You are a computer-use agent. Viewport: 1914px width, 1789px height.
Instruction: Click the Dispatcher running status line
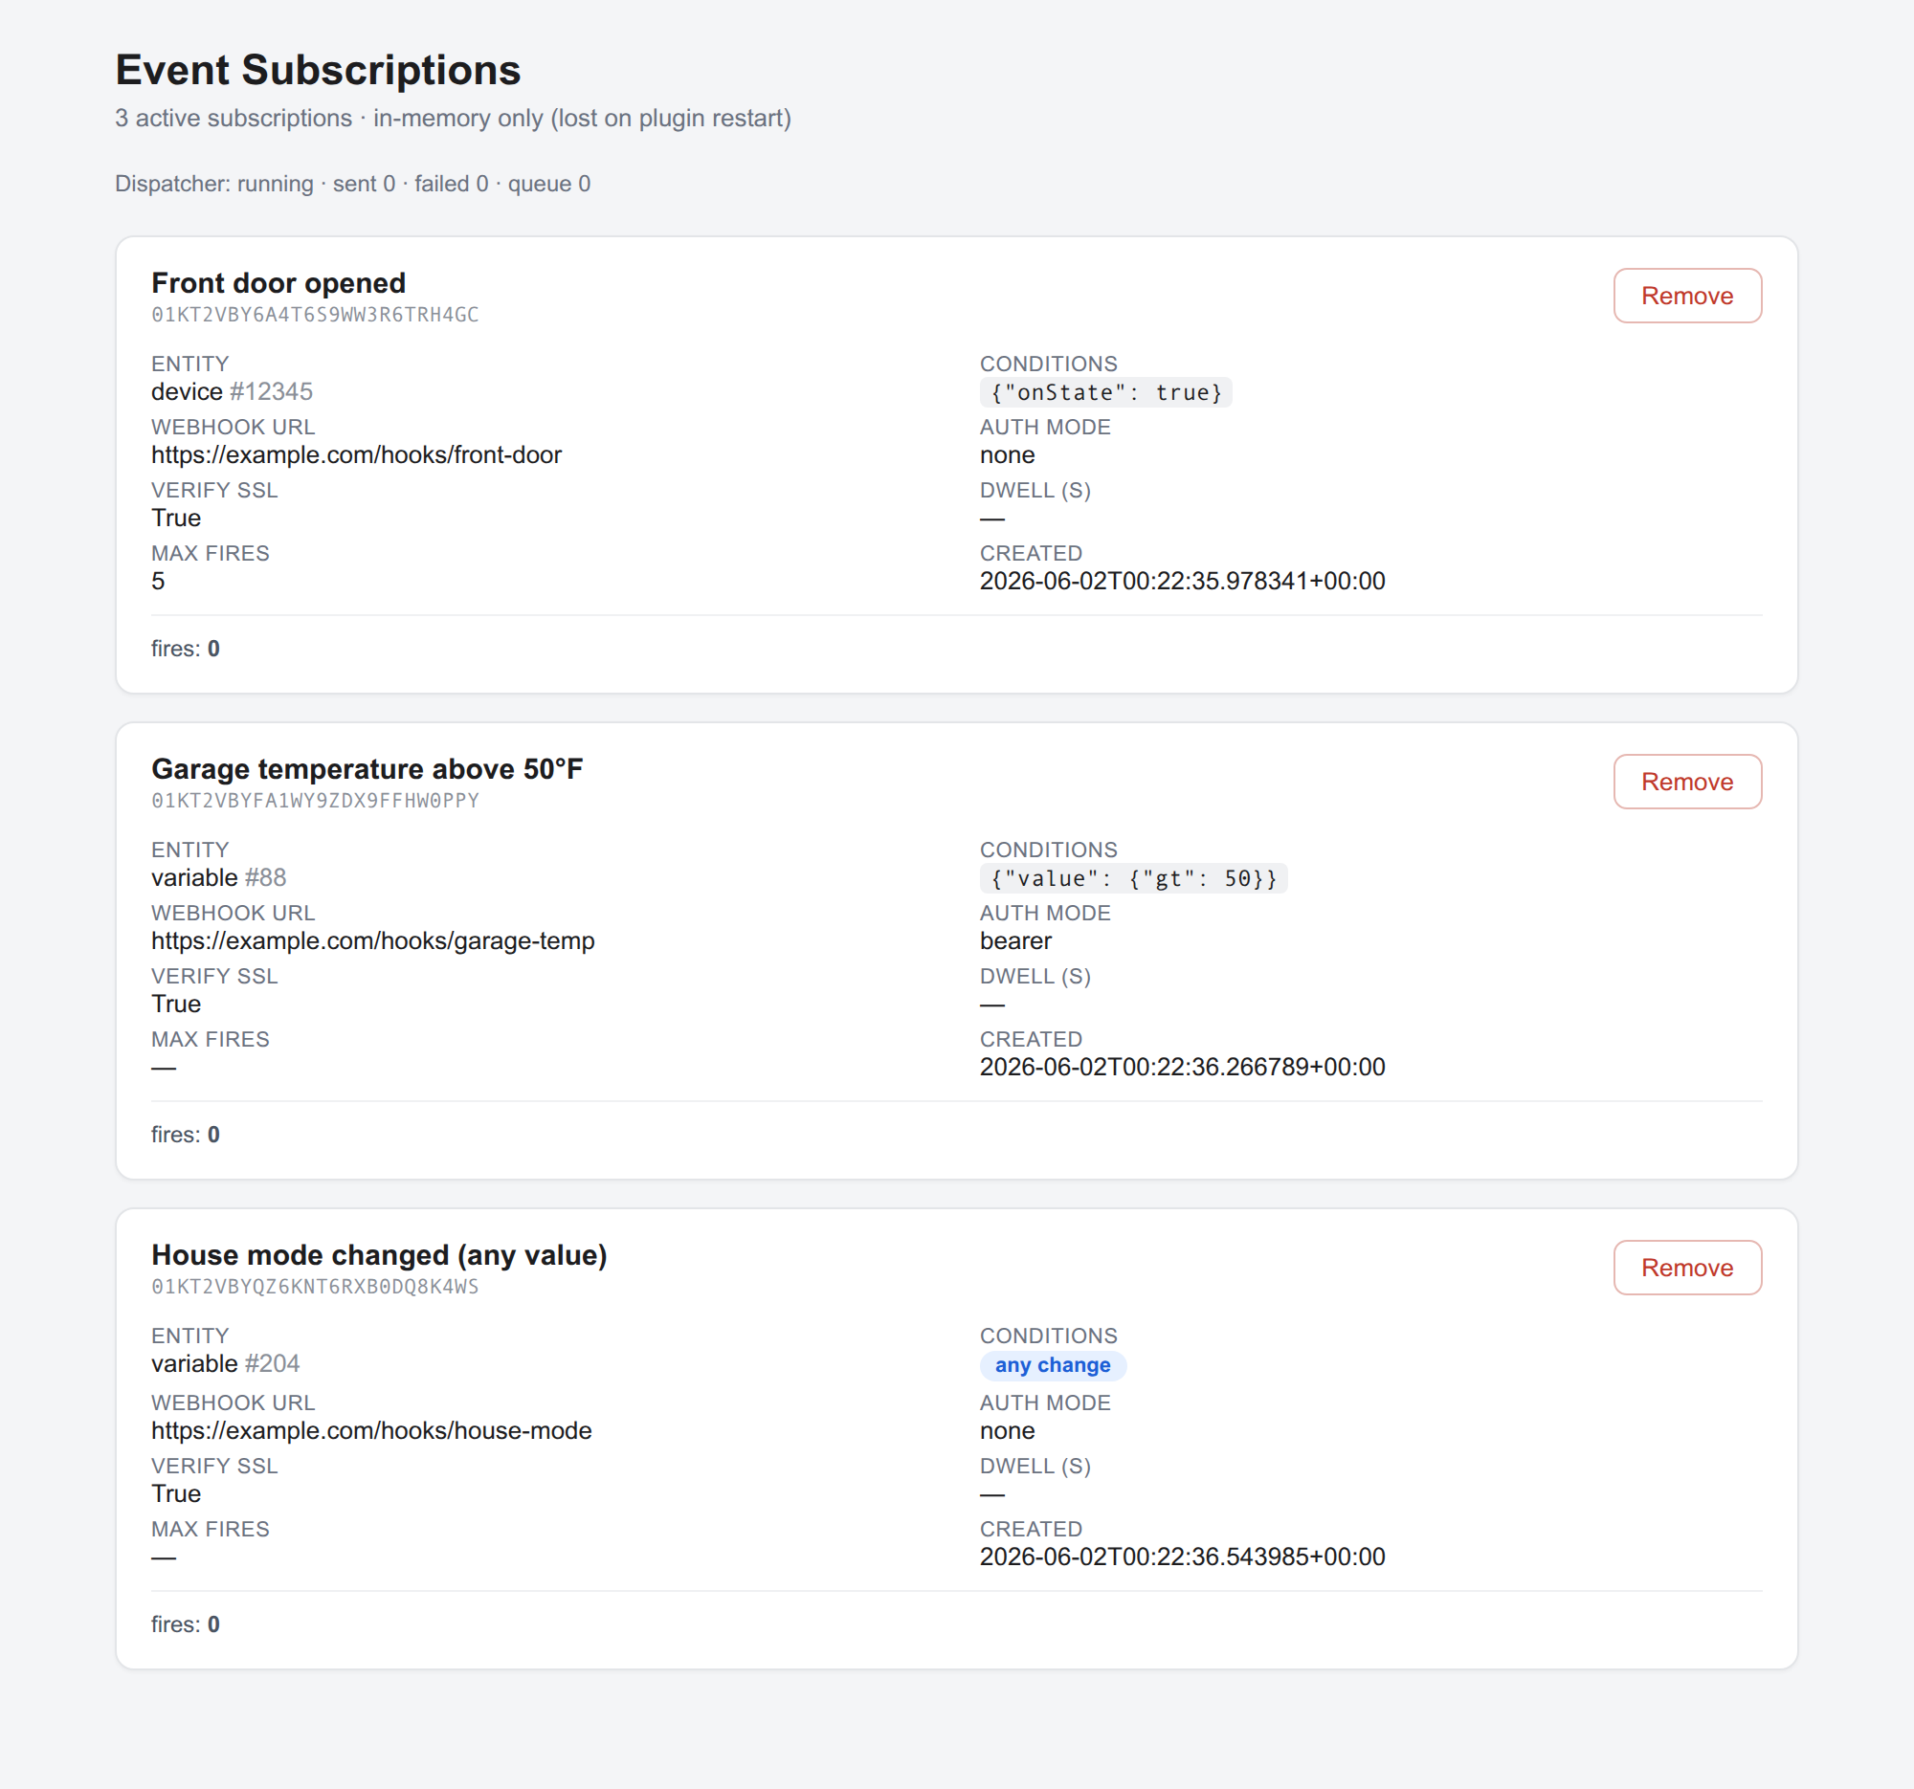(x=352, y=184)
